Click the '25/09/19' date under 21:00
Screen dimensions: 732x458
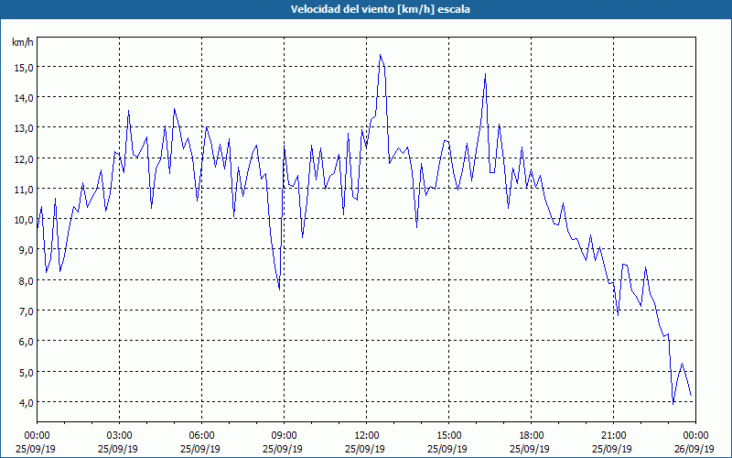tap(613, 449)
